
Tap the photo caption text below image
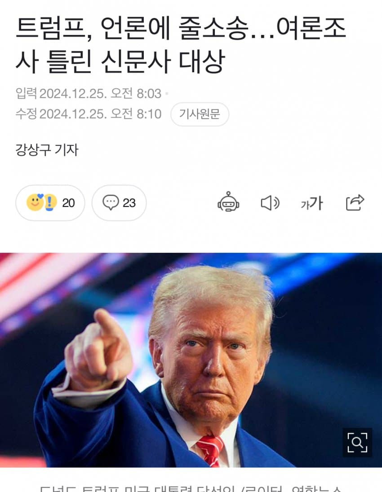click(x=191, y=488)
